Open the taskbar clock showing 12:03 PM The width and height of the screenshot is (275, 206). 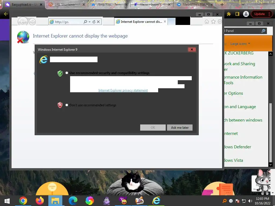coord(263,201)
